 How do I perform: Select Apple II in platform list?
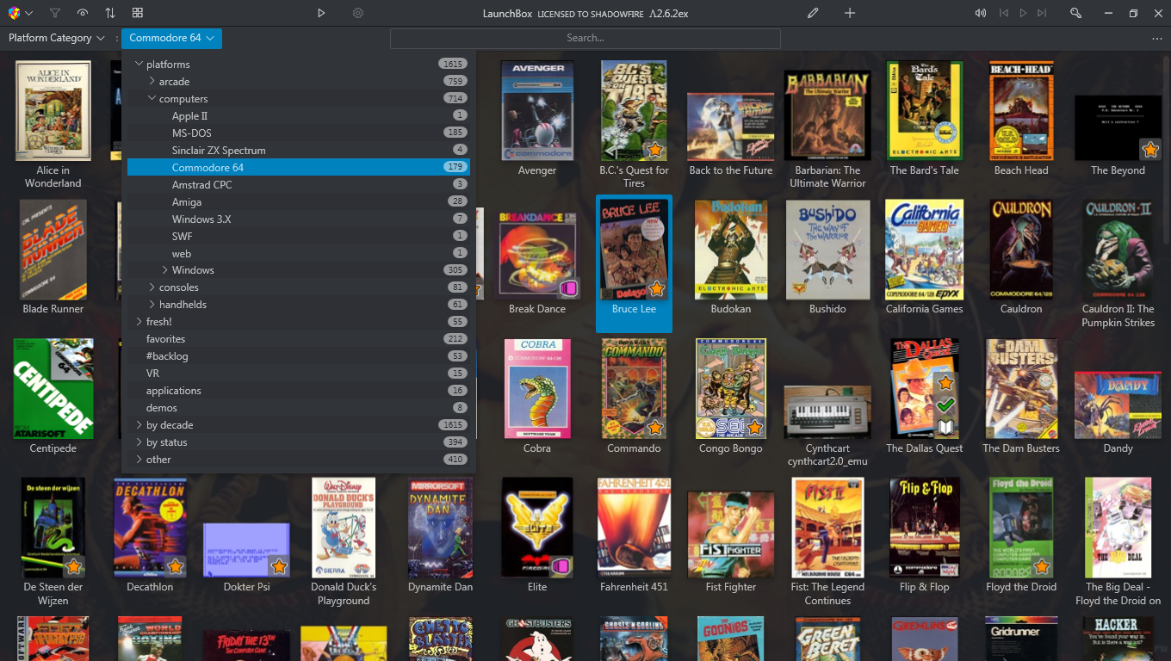tap(298, 116)
